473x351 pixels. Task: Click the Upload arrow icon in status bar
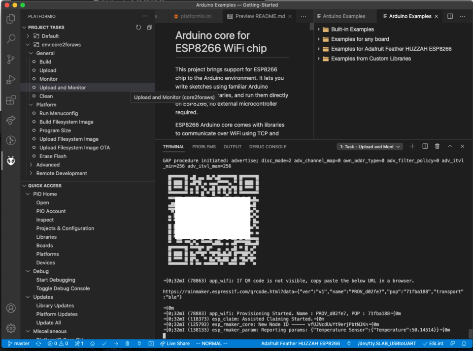116,344
